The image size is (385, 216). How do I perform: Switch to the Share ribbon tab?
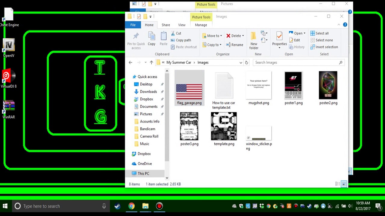pos(166,25)
